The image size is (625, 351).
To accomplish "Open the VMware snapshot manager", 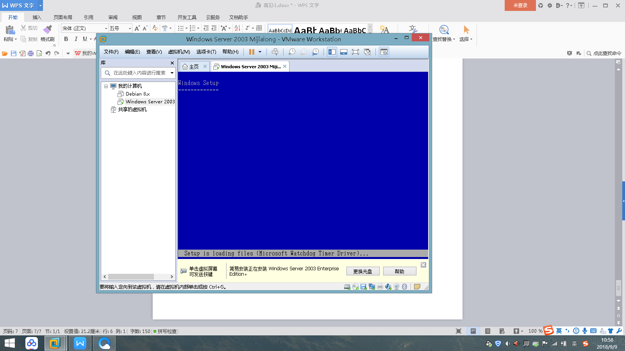I will tap(315, 52).
